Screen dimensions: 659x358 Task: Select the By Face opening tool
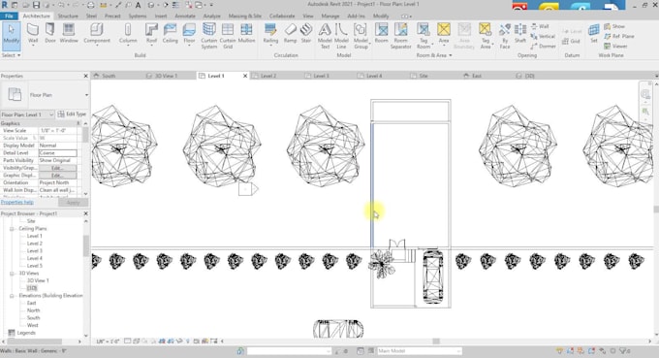tap(505, 36)
